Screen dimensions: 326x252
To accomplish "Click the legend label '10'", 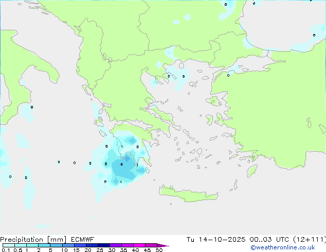I will tap(64, 250).
